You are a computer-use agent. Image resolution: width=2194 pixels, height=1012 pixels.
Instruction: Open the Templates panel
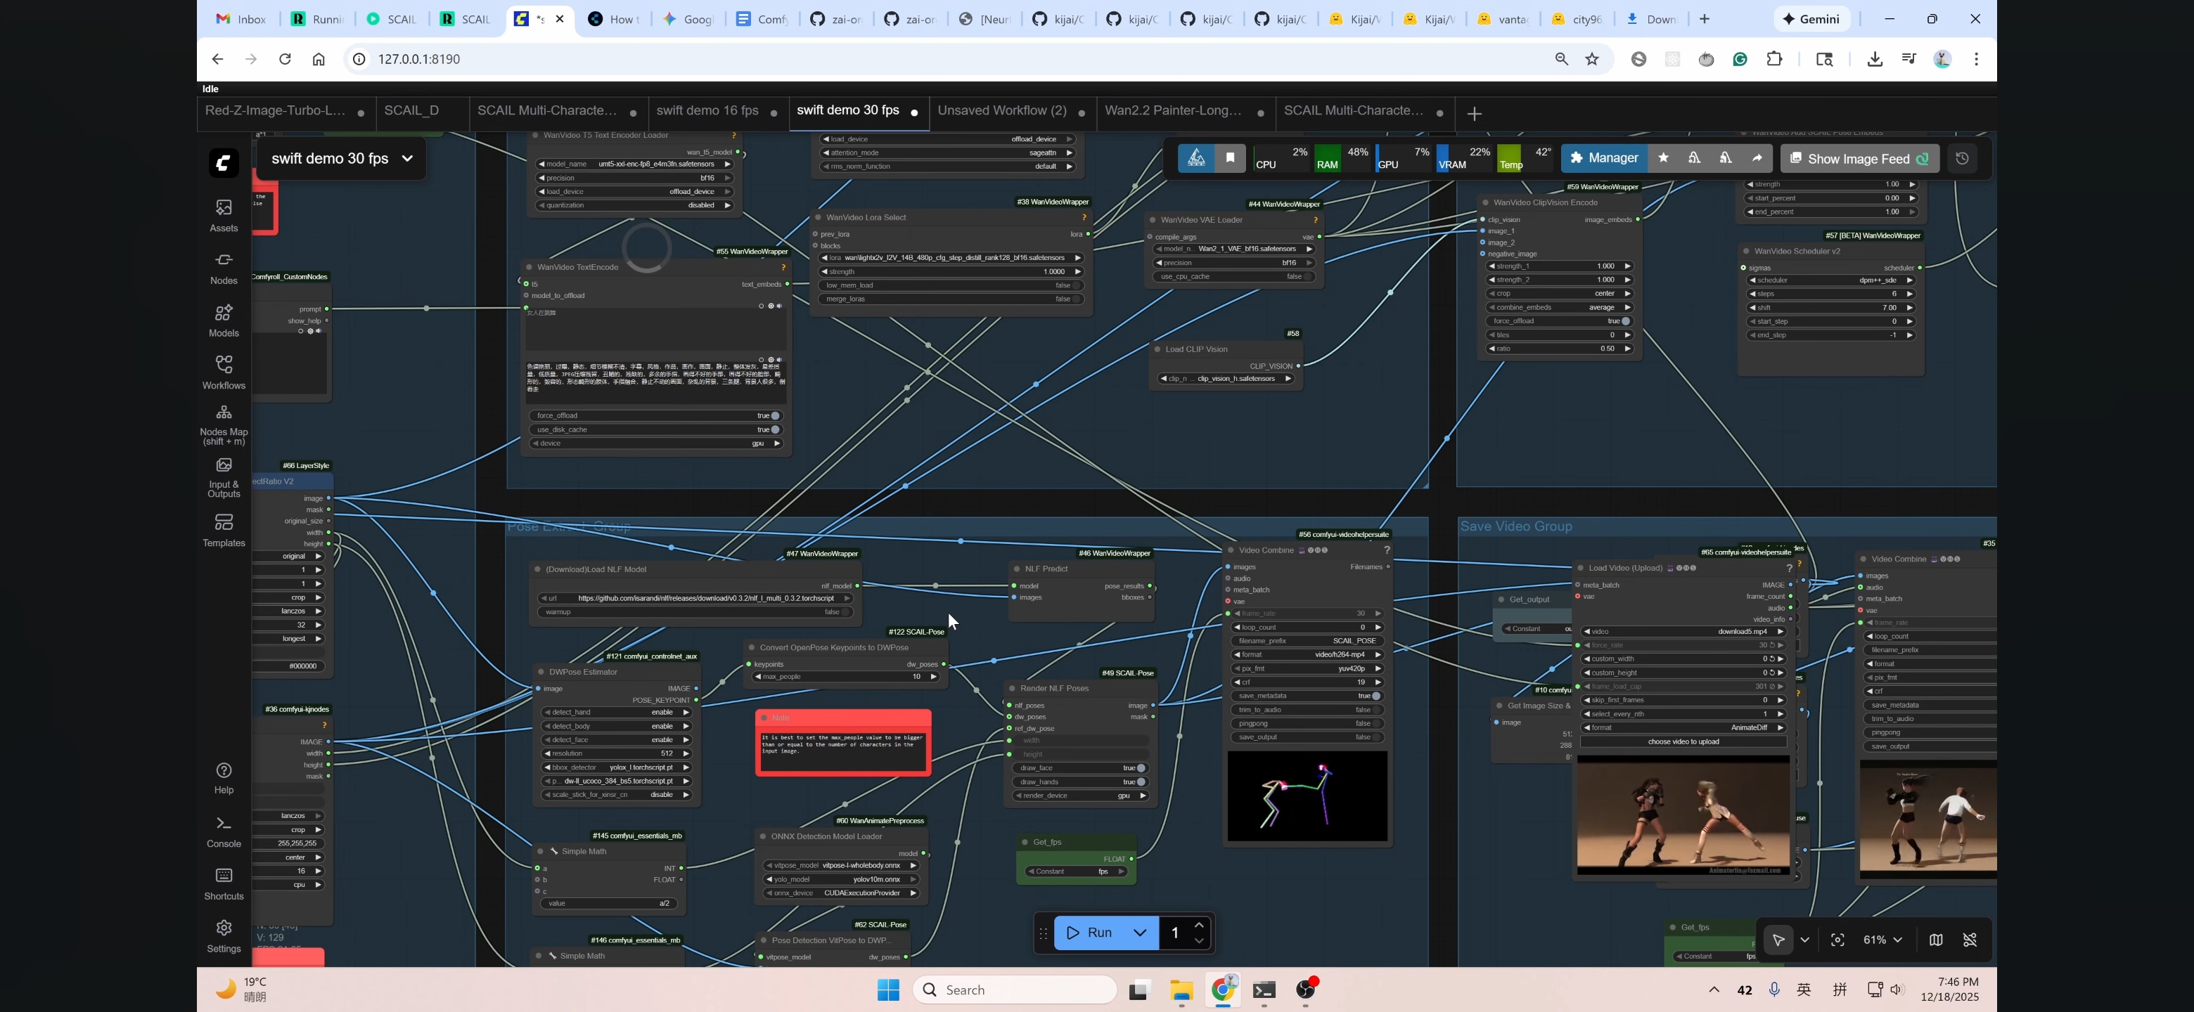click(x=223, y=531)
